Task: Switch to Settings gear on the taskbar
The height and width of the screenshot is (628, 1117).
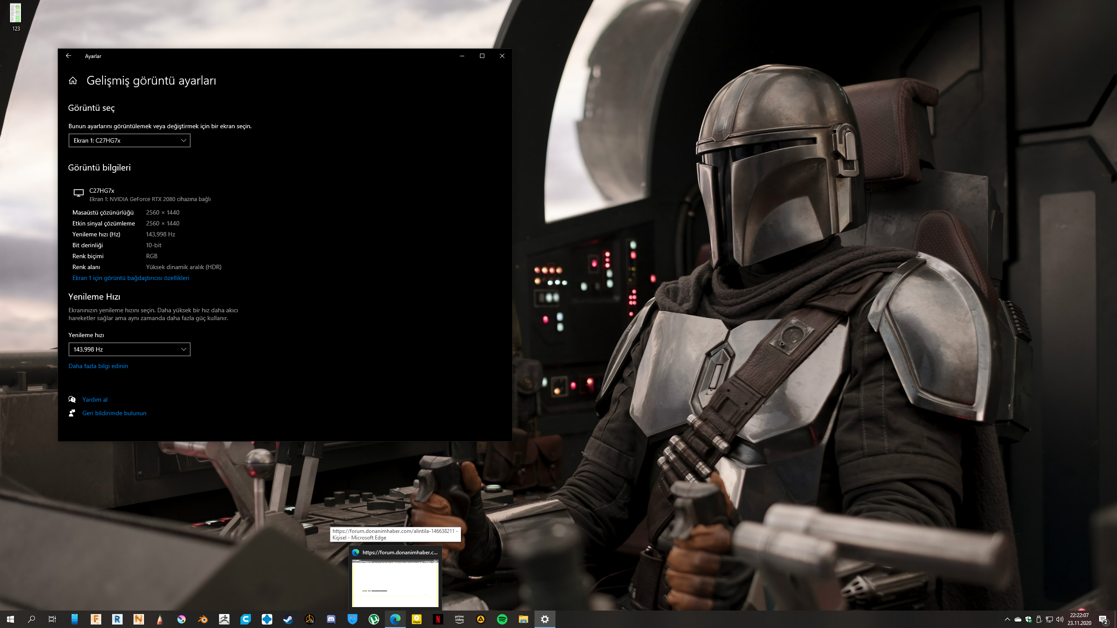Action: click(545, 619)
